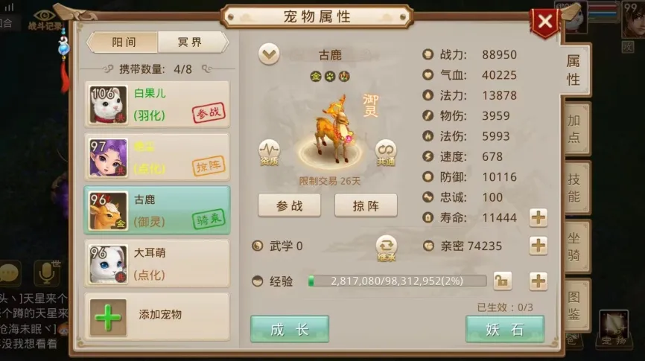645x361 pixels.
Task: Open the 技能 side tab
Action: click(575, 188)
